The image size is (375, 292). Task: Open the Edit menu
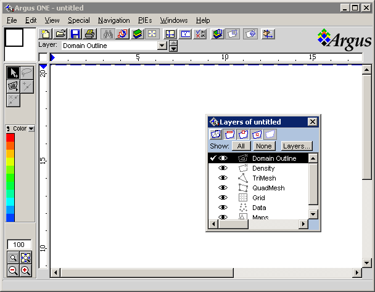tap(31, 20)
